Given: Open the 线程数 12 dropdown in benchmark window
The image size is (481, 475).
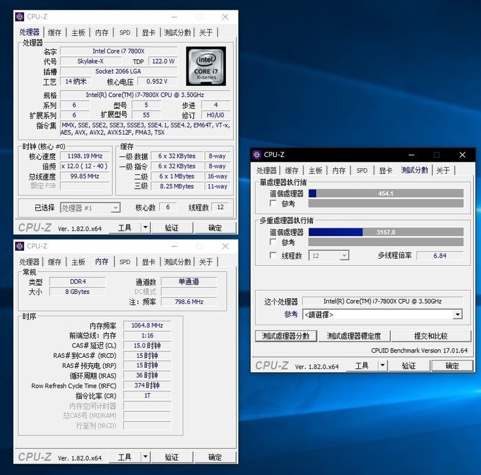Looking at the screenshot, I should (345, 256).
